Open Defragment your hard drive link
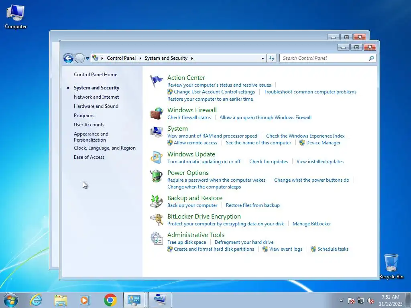 point(244,242)
